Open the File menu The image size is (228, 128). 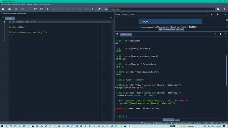pyautogui.click(x=2, y=5)
